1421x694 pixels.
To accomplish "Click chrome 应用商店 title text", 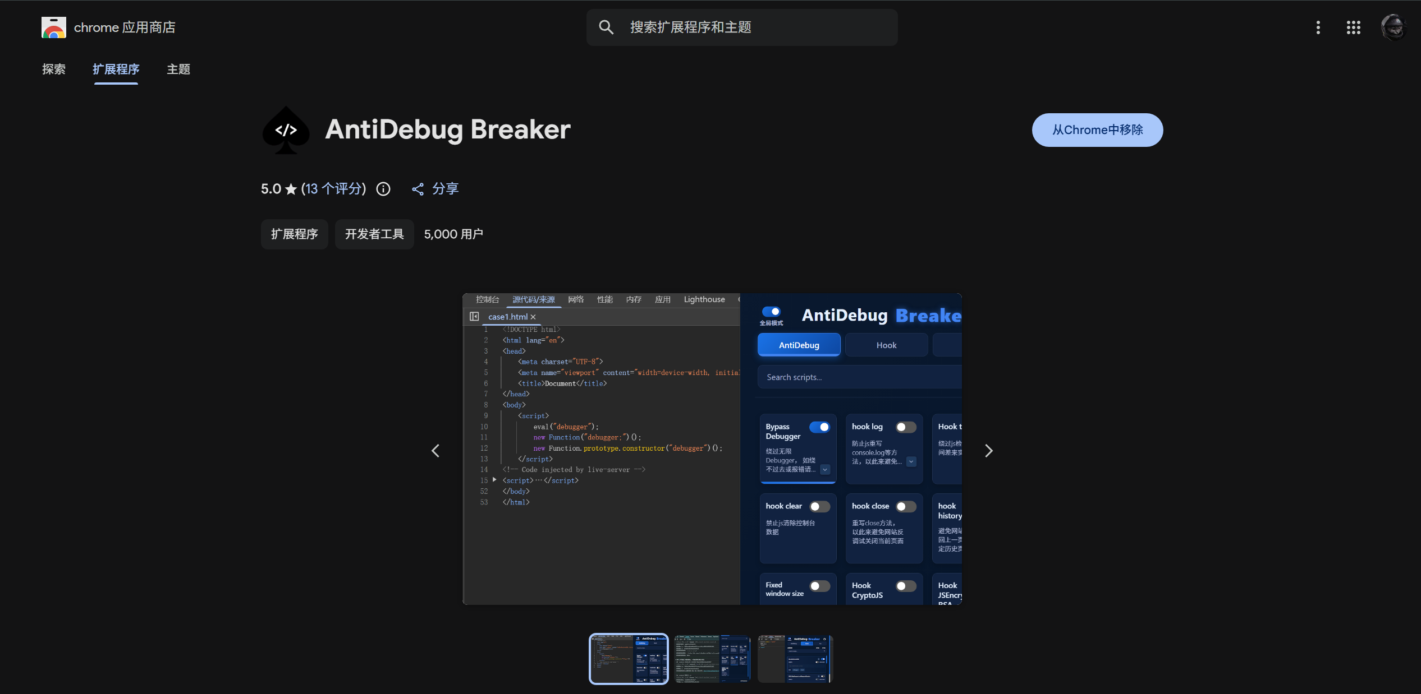I will coord(125,27).
